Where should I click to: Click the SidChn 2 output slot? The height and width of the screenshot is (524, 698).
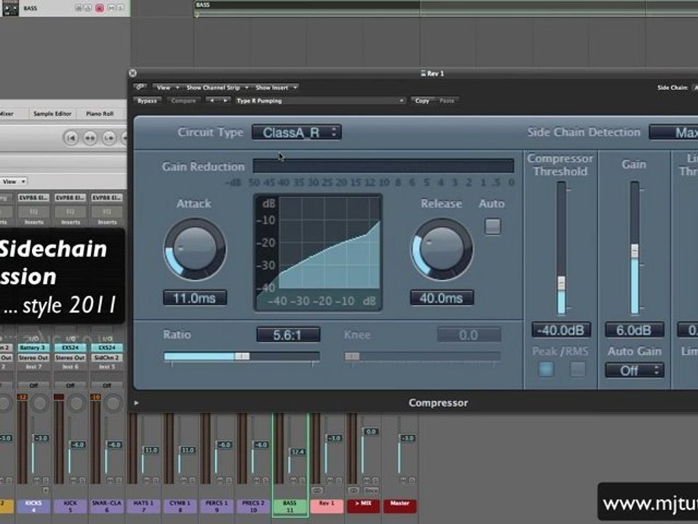[107, 357]
